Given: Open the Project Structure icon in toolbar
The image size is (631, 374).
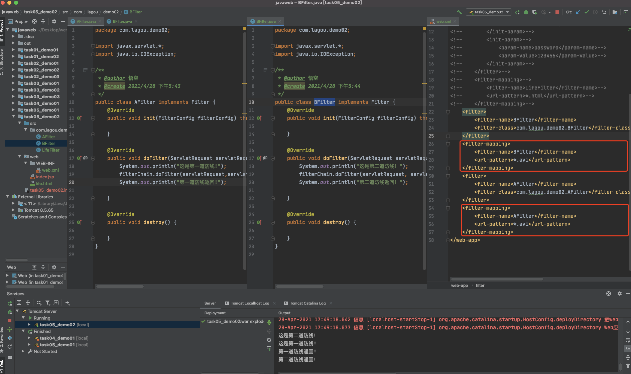Looking at the screenshot, I should coord(615,12).
